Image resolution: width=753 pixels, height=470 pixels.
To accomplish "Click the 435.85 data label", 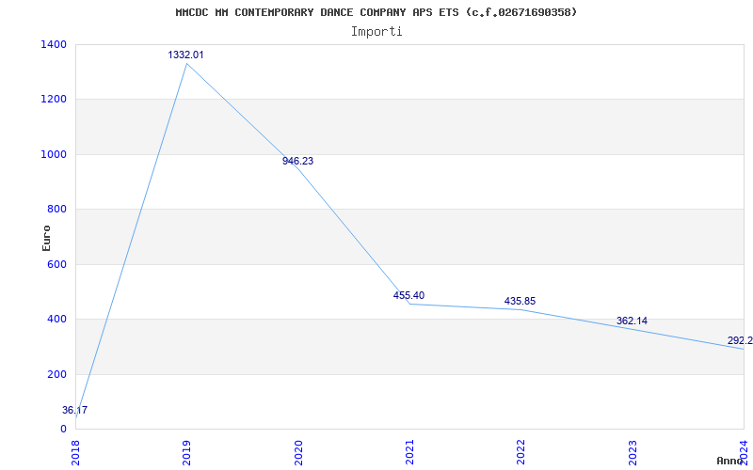I will [520, 301].
